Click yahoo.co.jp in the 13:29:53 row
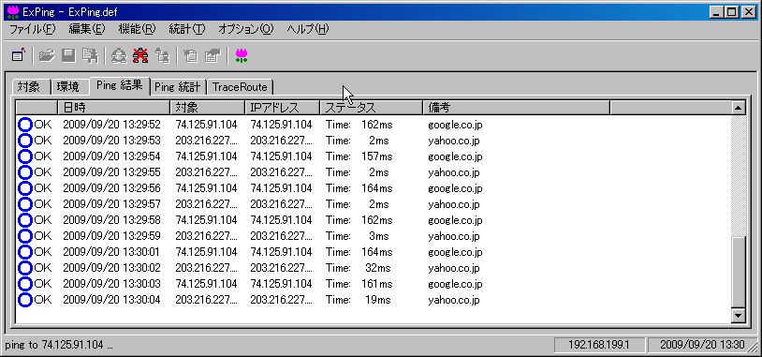The image size is (762, 357). 454,141
